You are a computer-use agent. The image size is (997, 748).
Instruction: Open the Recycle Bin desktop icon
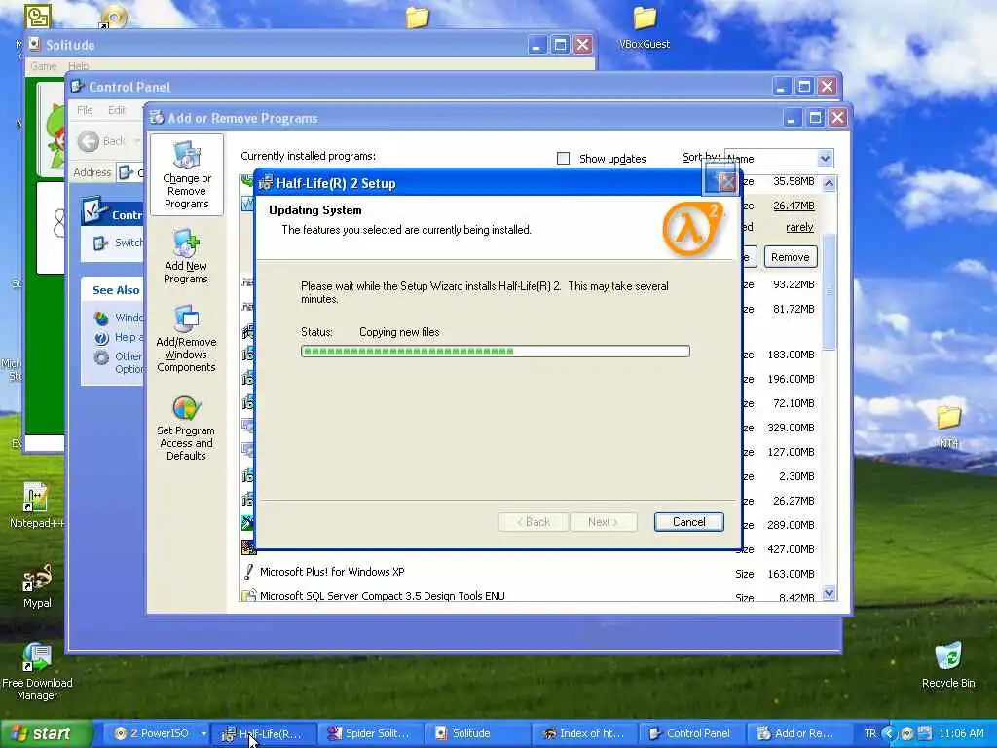948,664
